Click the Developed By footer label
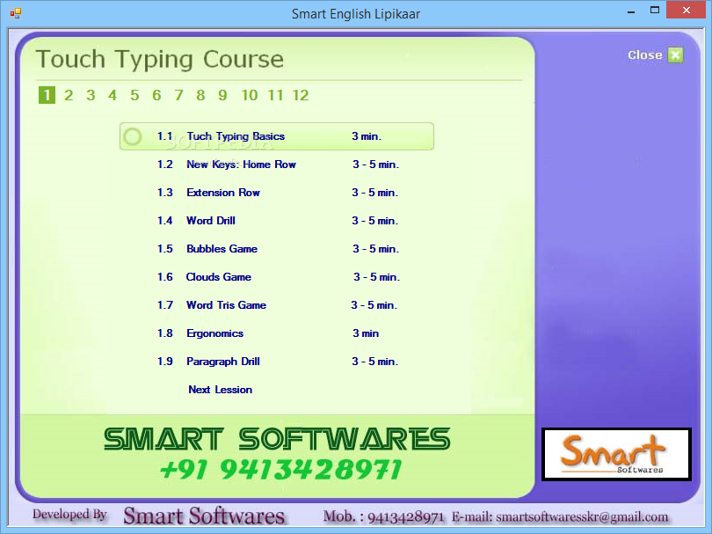 [69, 515]
